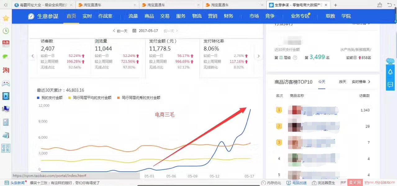Close the 毒霸网址大全 browser tab
This screenshot has width=397, height=186.
[x=71, y=5]
